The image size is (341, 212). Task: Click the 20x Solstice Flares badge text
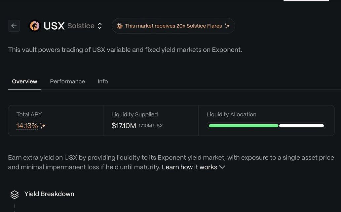coord(173,26)
